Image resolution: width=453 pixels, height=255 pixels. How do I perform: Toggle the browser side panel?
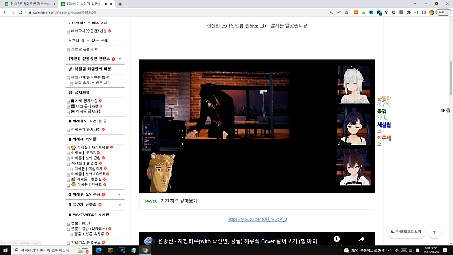tap(424, 12)
